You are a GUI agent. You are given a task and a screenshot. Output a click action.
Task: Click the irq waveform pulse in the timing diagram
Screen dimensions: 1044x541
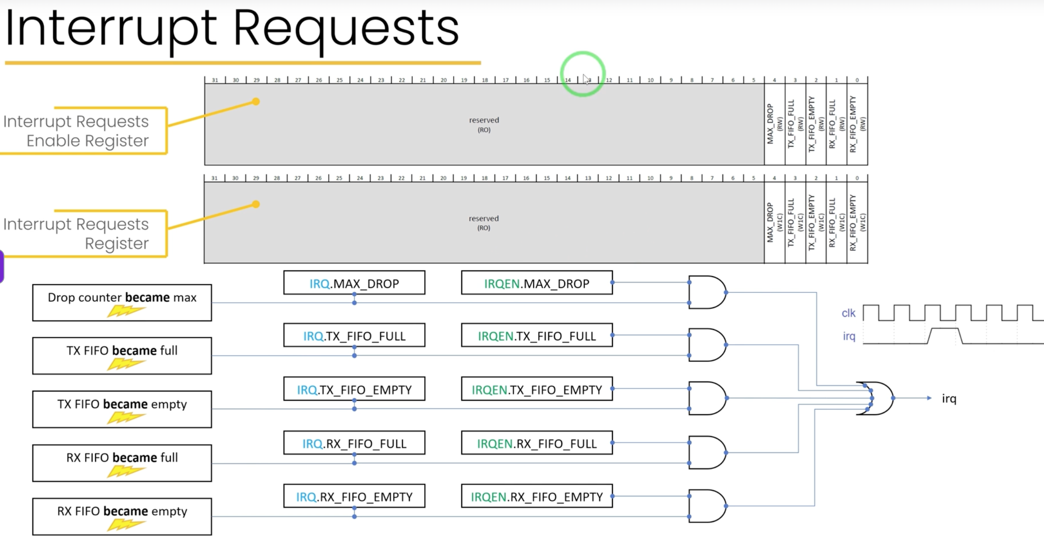945,335
